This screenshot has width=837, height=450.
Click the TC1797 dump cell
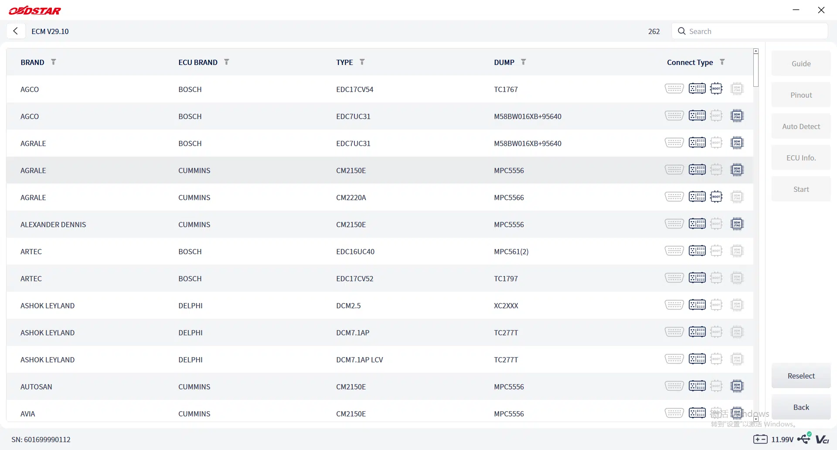click(506, 279)
